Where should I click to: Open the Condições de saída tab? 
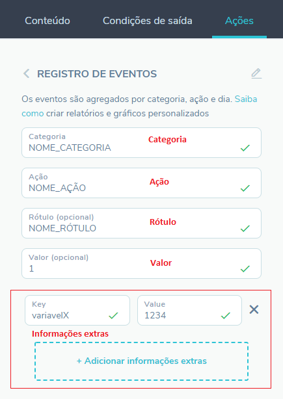[x=148, y=21]
